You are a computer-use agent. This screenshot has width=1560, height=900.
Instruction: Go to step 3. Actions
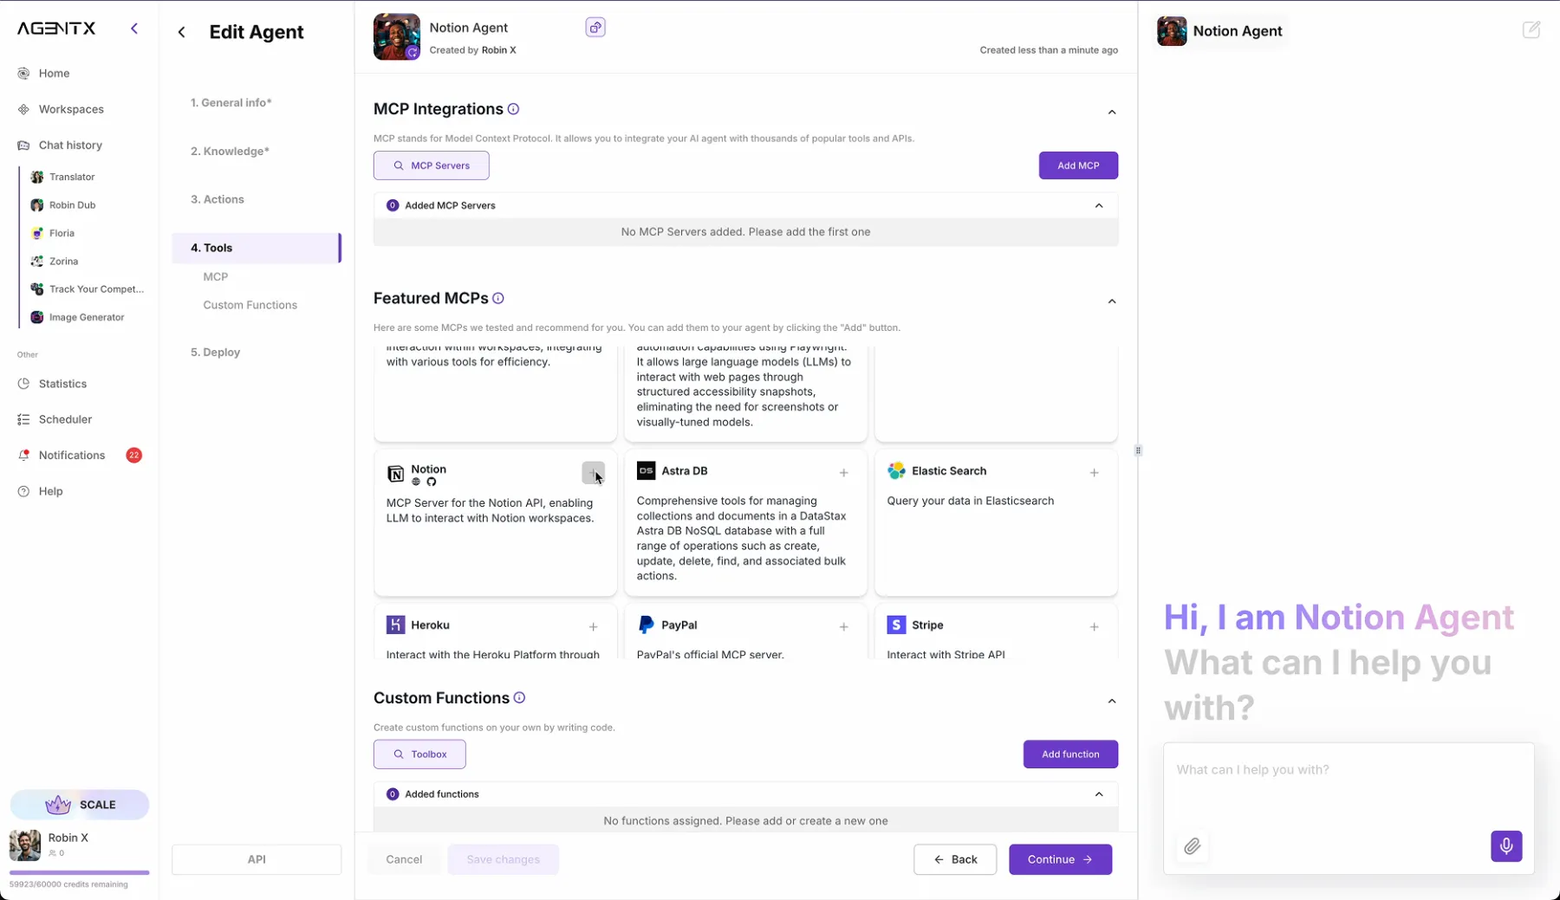click(217, 199)
